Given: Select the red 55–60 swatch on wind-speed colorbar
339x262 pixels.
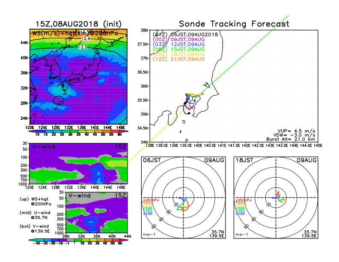Looking at the screenshot, I should pyautogui.click(x=115, y=131).
